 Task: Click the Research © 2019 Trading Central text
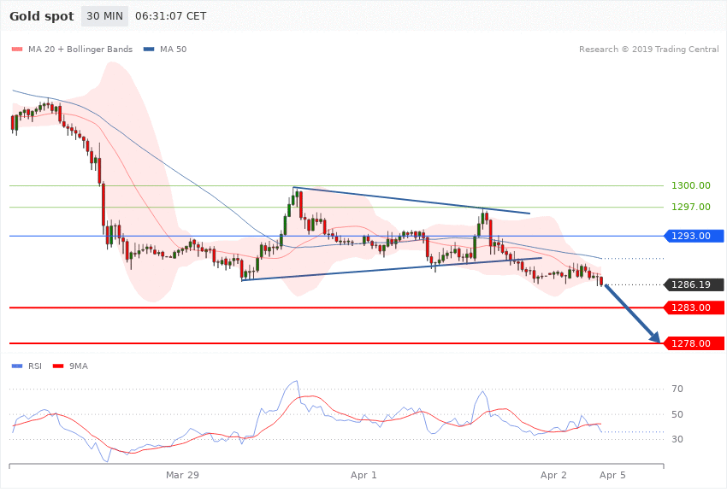[648, 49]
